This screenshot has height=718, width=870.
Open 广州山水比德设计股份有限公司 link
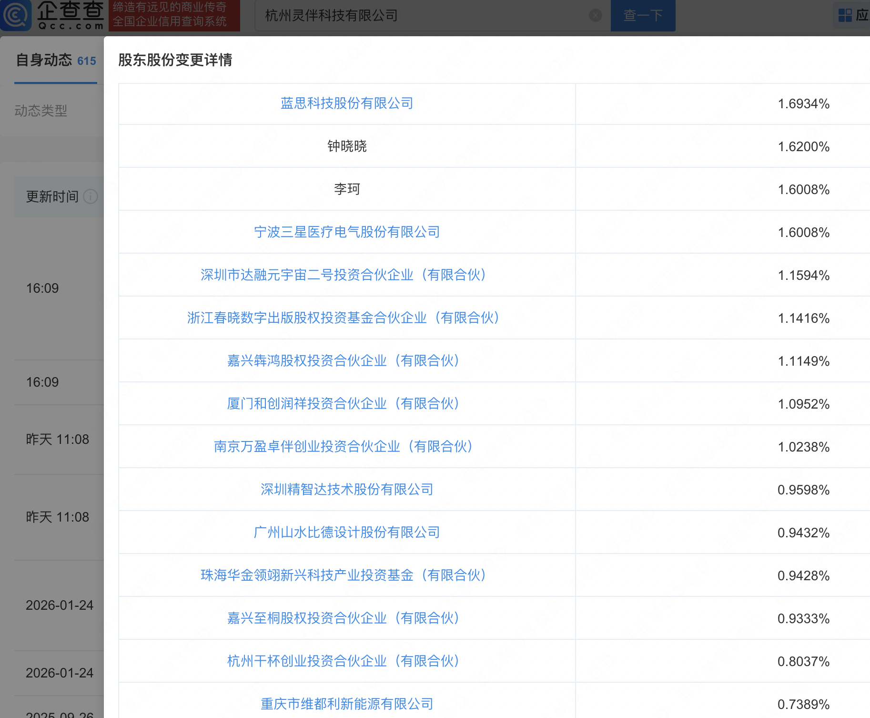tap(346, 533)
